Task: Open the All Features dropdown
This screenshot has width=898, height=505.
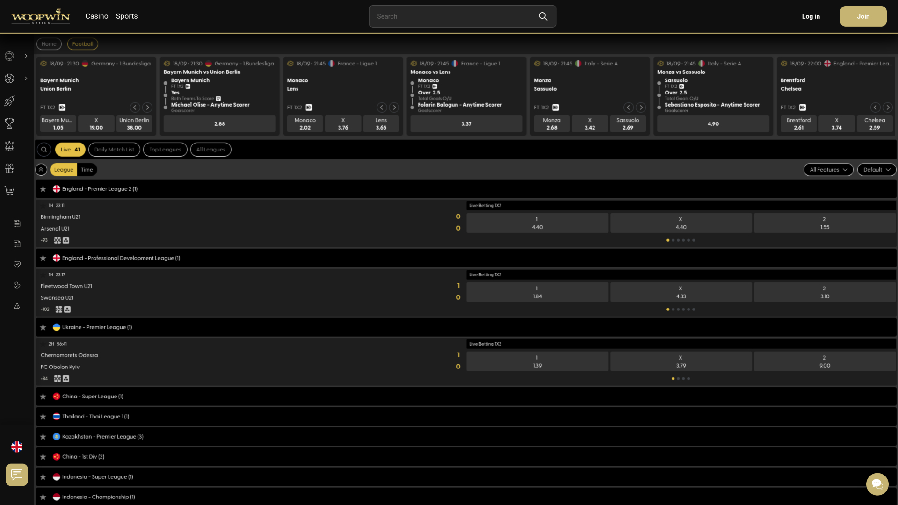Action: pyautogui.click(x=828, y=170)
